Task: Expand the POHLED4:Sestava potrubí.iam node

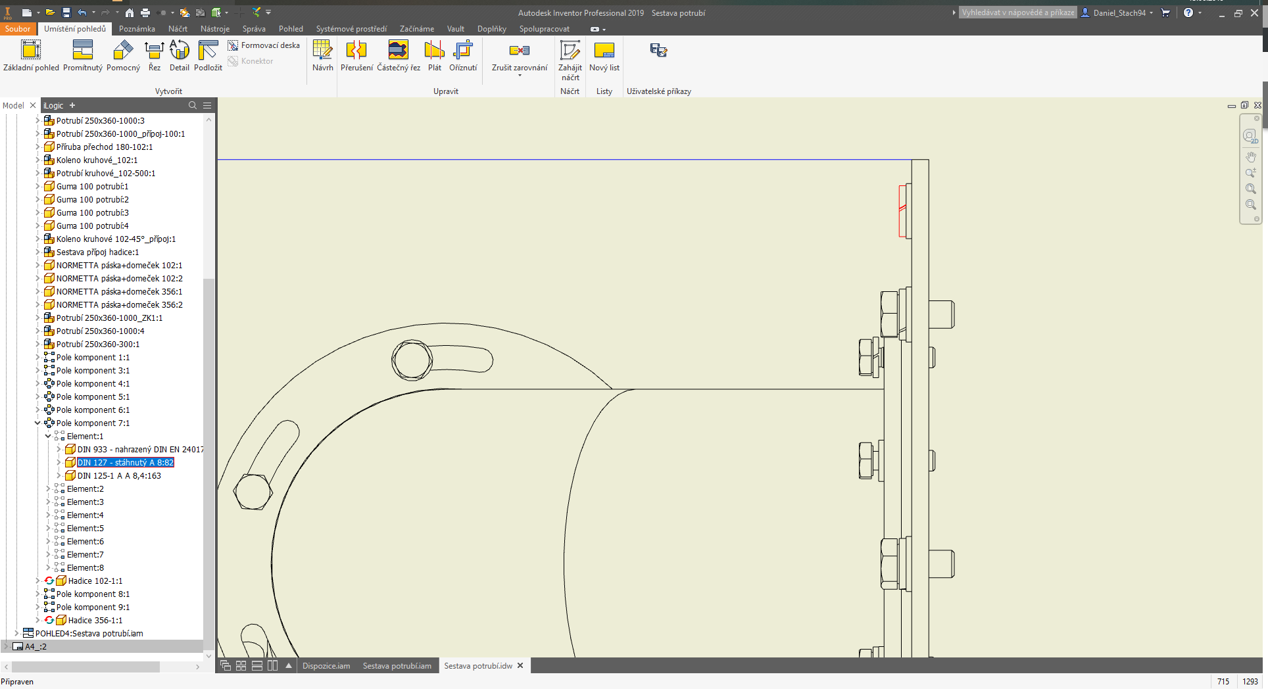Action: 16,633
